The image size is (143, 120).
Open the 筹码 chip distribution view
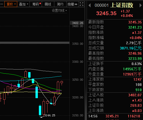coord(36,4)
